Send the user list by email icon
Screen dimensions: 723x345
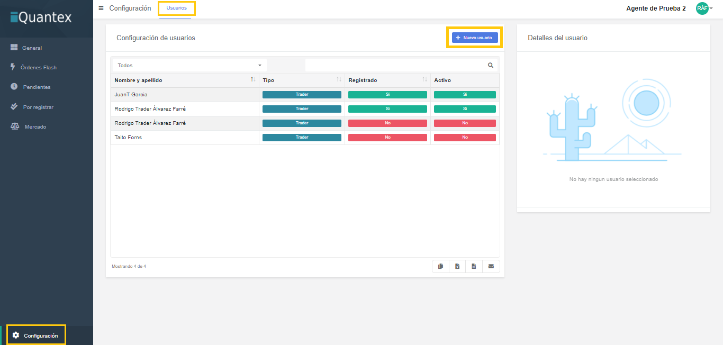[491, 266]
